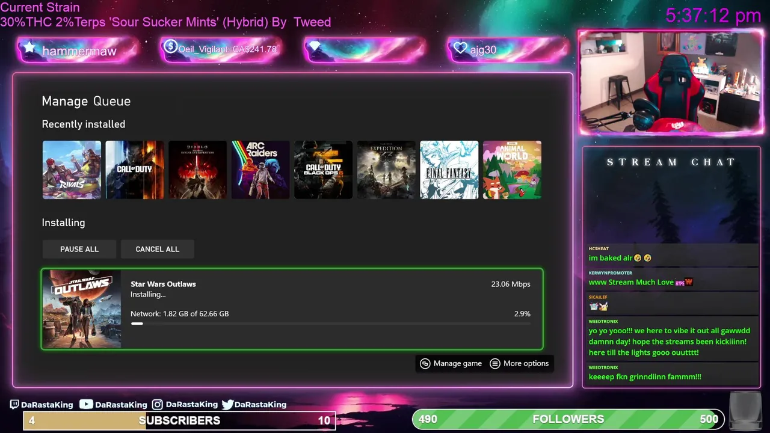Viewport: 770px width, 433px height.
Task: Click the 23.06 Mbps download speed
Action: [511, 284]
